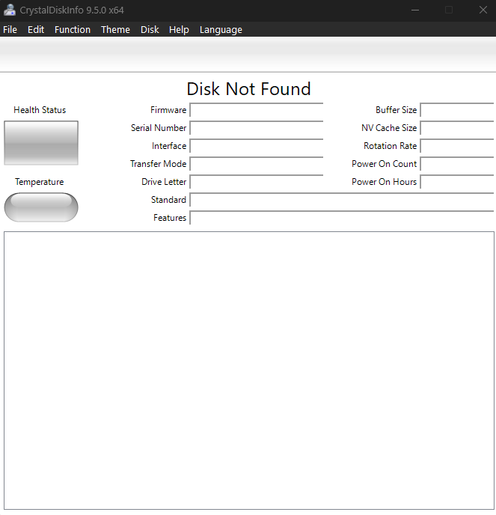
Task: Click the Features field
Action: coord(342,218)
